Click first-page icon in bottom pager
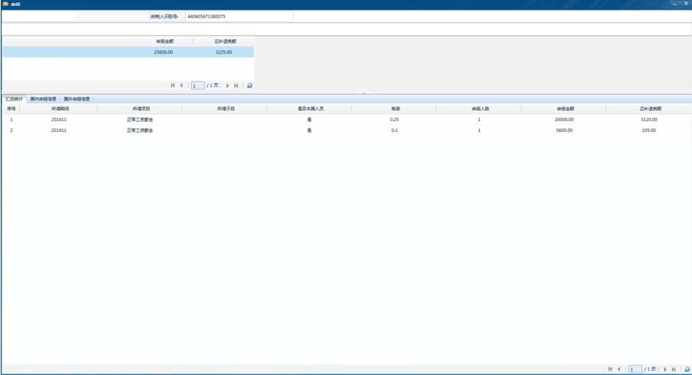Screen dimensions: 692x375 [x=610, y=369]
